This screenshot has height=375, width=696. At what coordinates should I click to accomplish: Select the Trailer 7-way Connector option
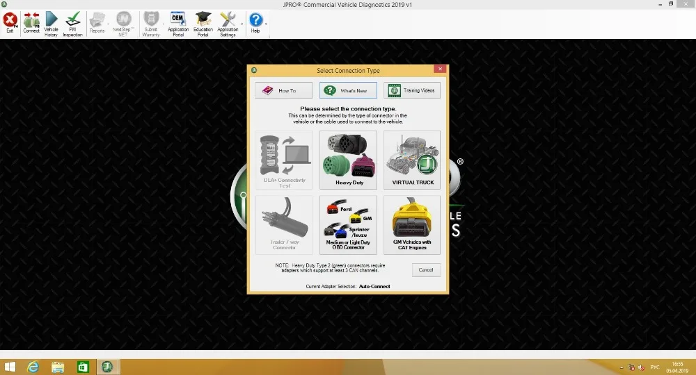tap(284, 225)
